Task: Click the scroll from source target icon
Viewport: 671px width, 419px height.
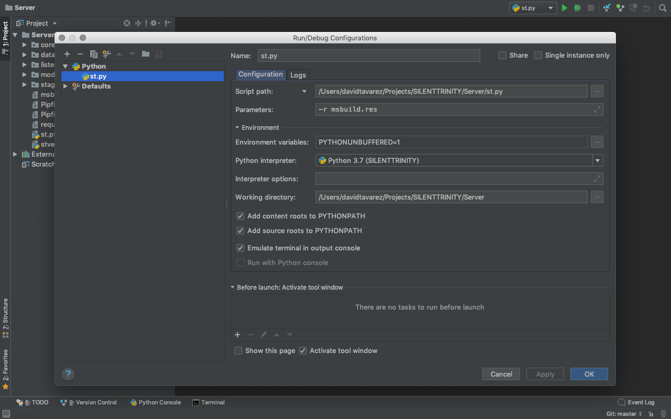Action: [x=126, y=23]
